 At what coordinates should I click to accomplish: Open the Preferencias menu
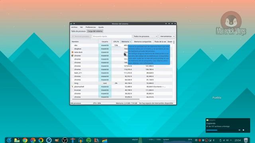[x=90, y=27]
